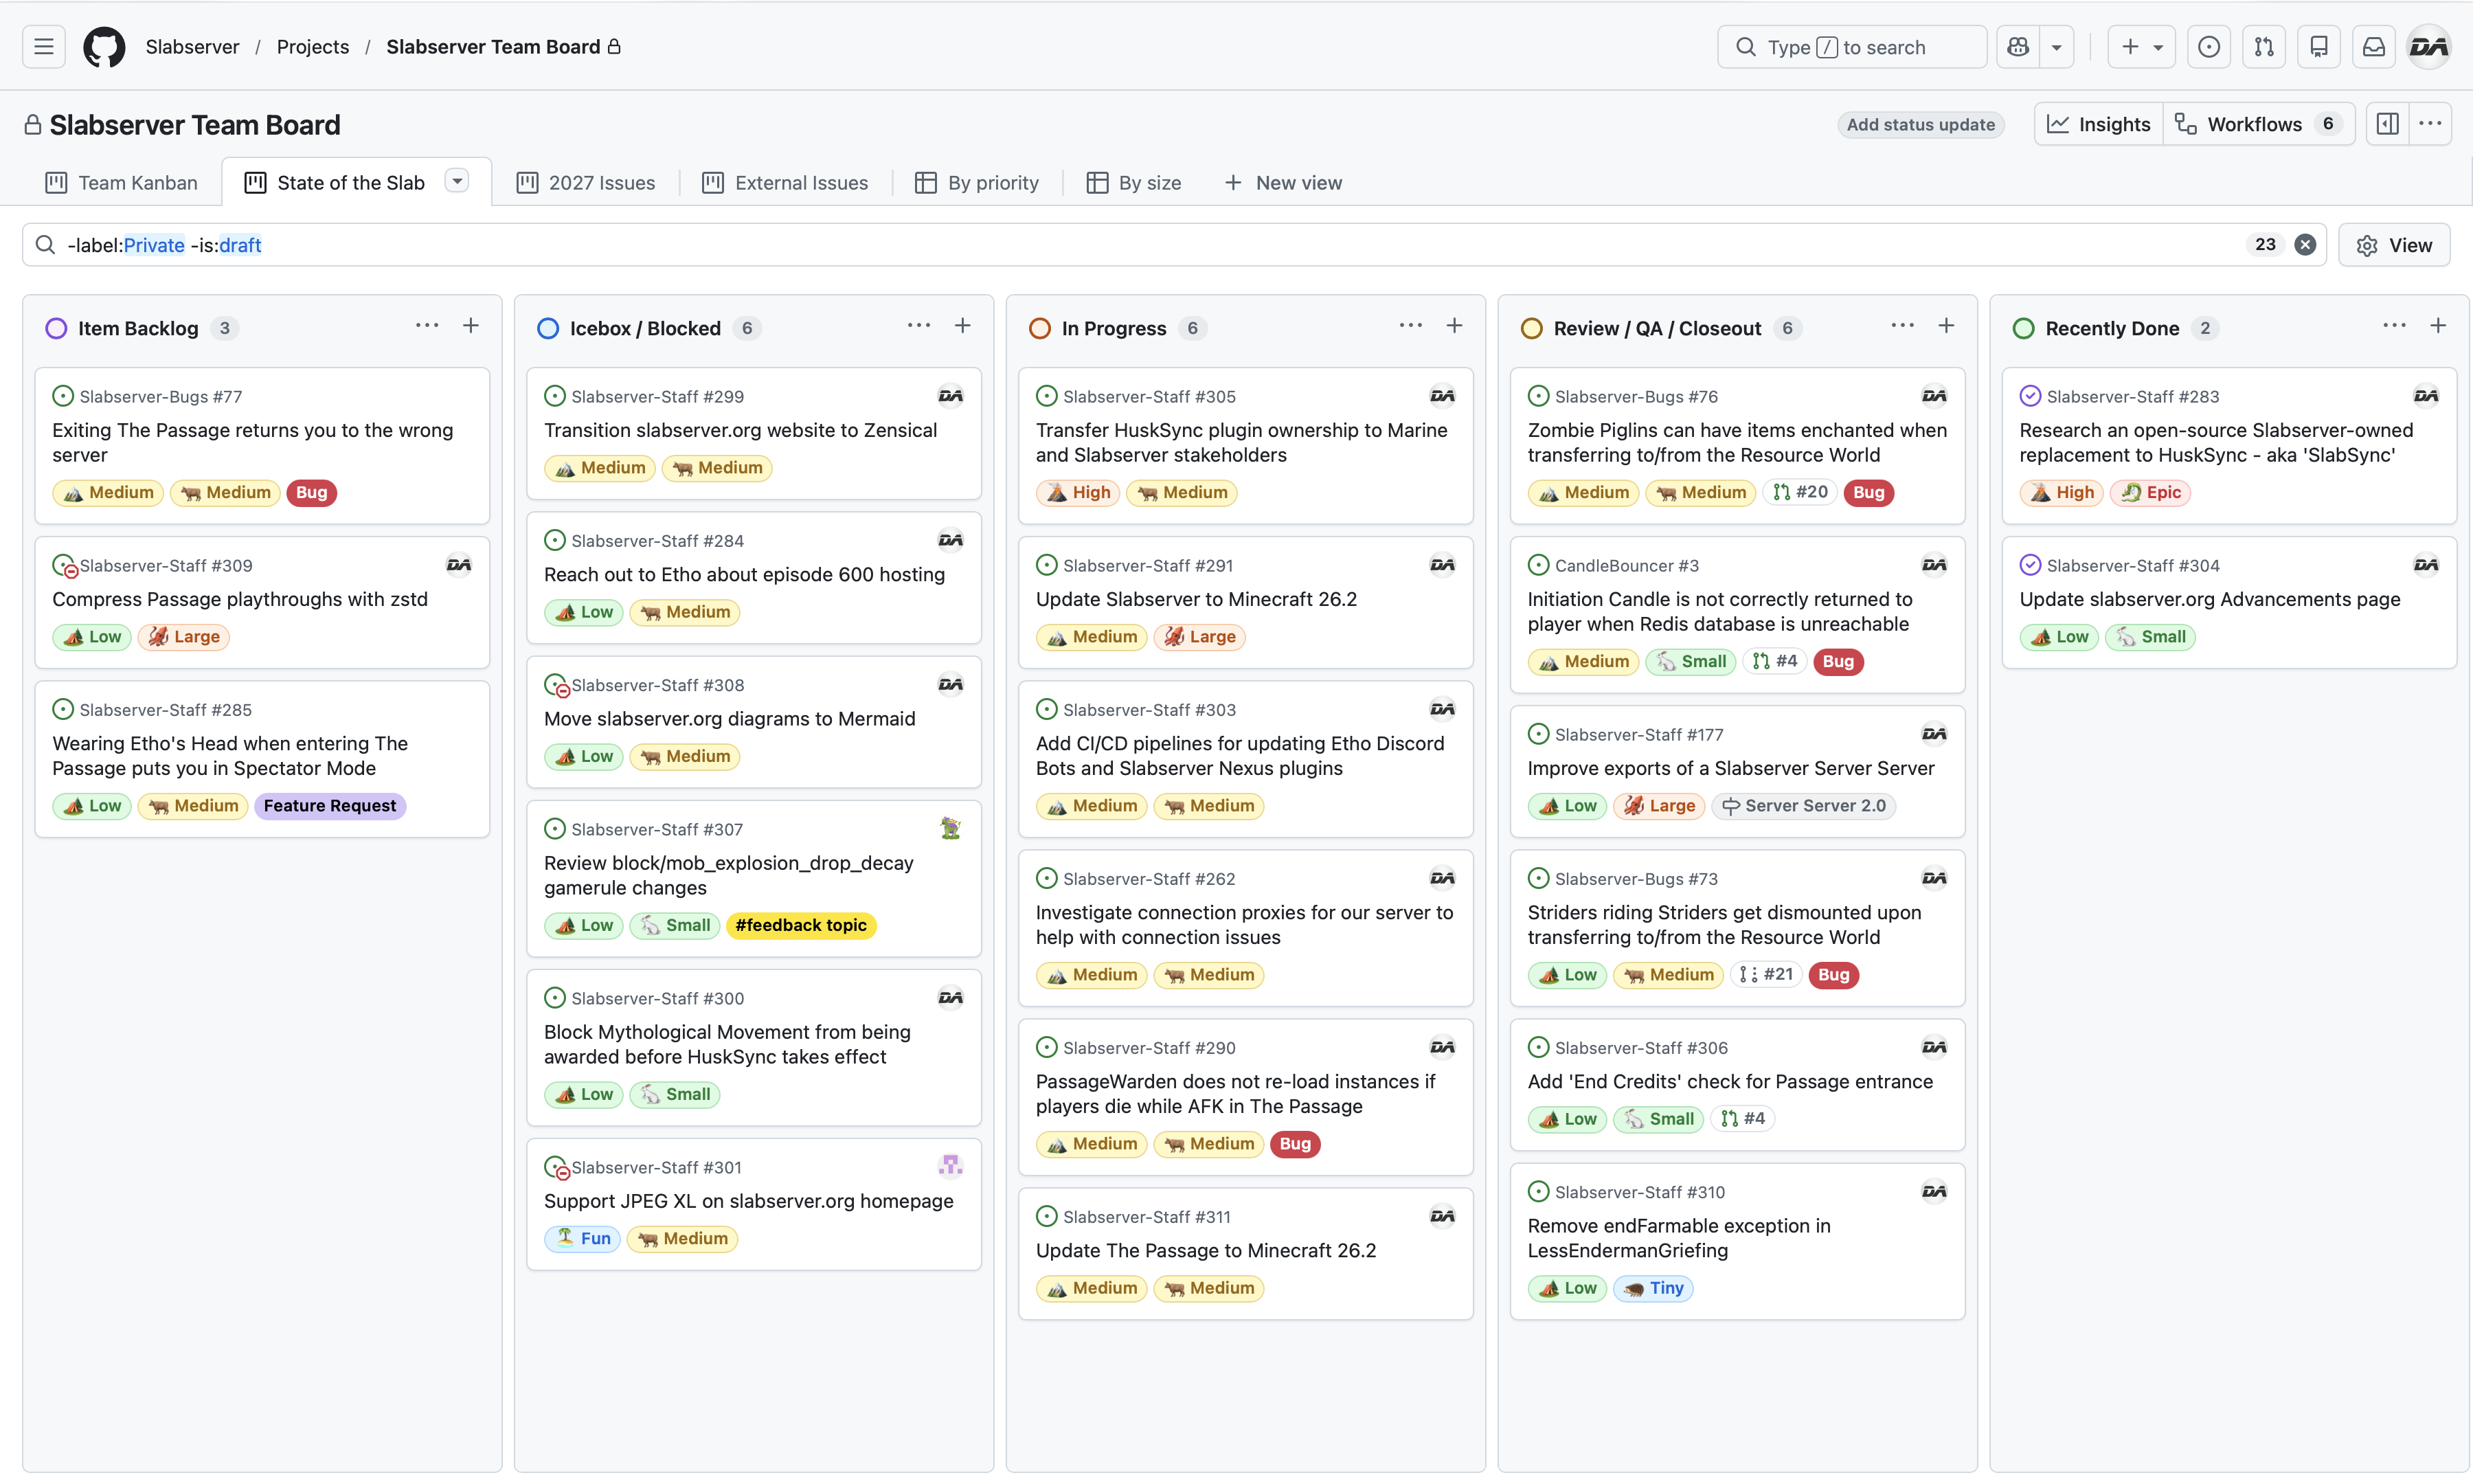Switch to the 2027 Issues tab
This screenshot has width=2473, height=1484.
click(x=586, y=183)
